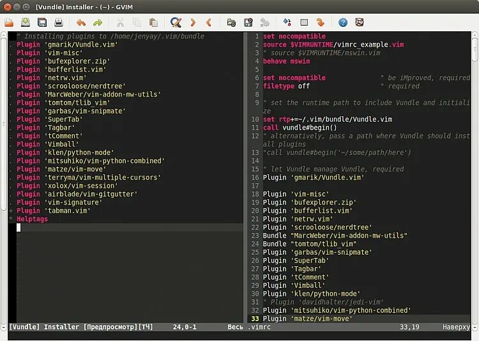Click Bundle "tomtom/tlib_vim" on line 24

click(x=310, y=244)
